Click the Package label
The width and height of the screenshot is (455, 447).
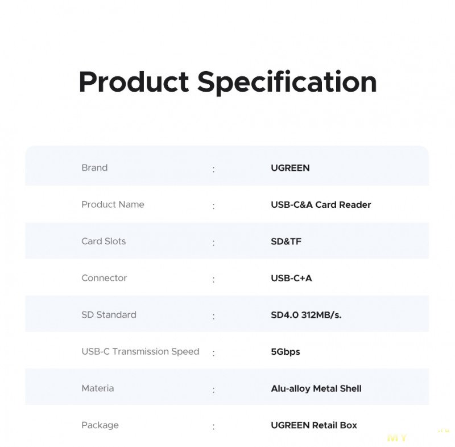click(100, 425)
